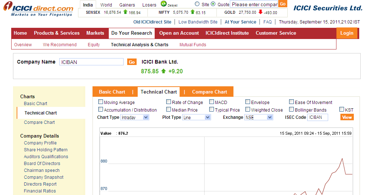Image resolution: width=365 pixels, height=195 pixels.
Task: Open the Exchange NSE dropdown
Action: [x=259, y=117]
